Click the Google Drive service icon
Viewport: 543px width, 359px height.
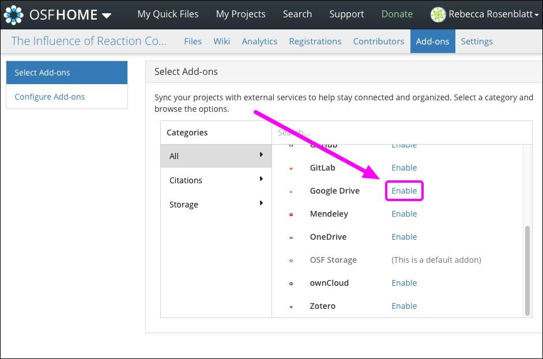click(291, 191)
